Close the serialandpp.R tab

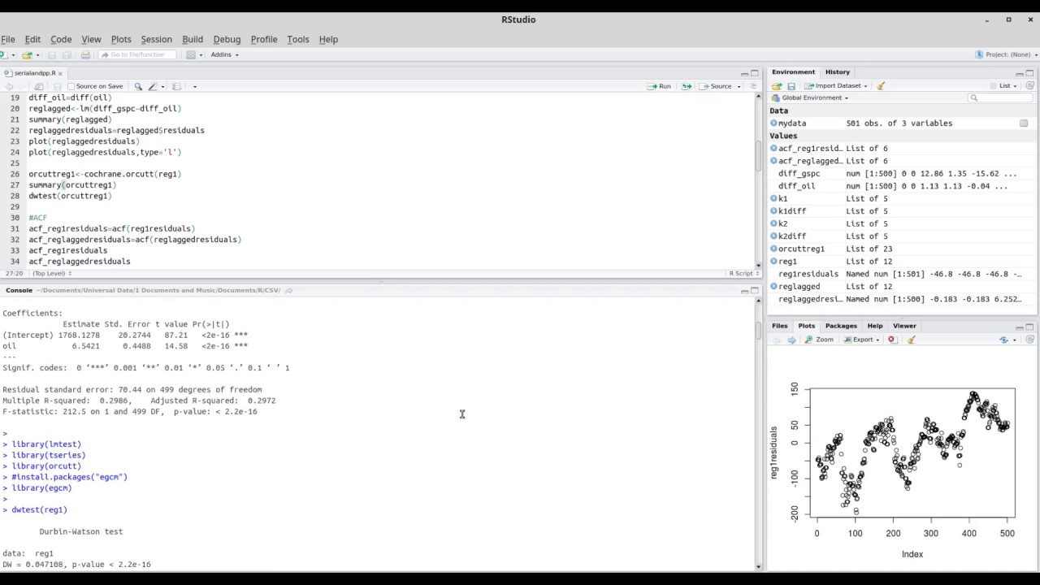point(60,73)
